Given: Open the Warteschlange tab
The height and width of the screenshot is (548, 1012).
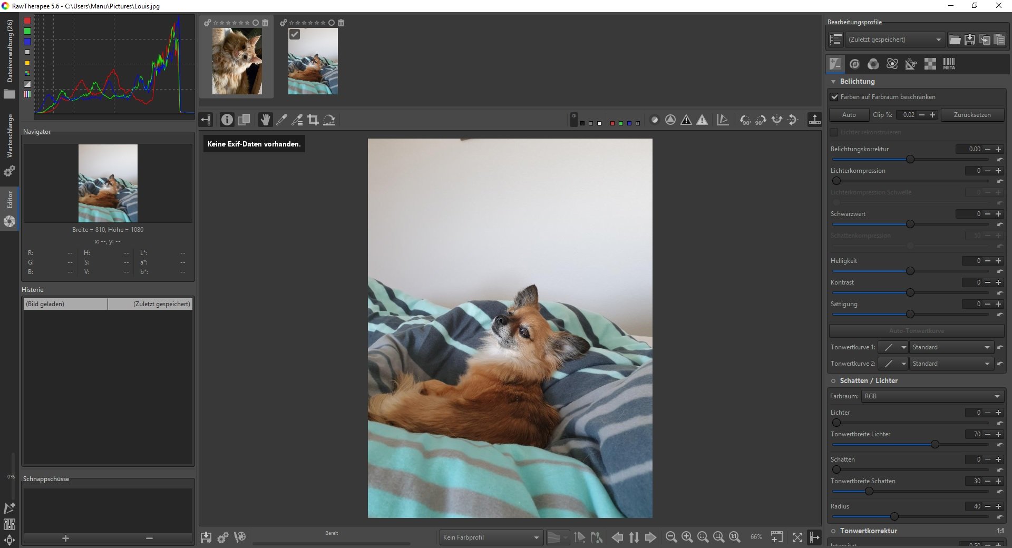Looking at the screenshot, I should click(x=9, y=136).
